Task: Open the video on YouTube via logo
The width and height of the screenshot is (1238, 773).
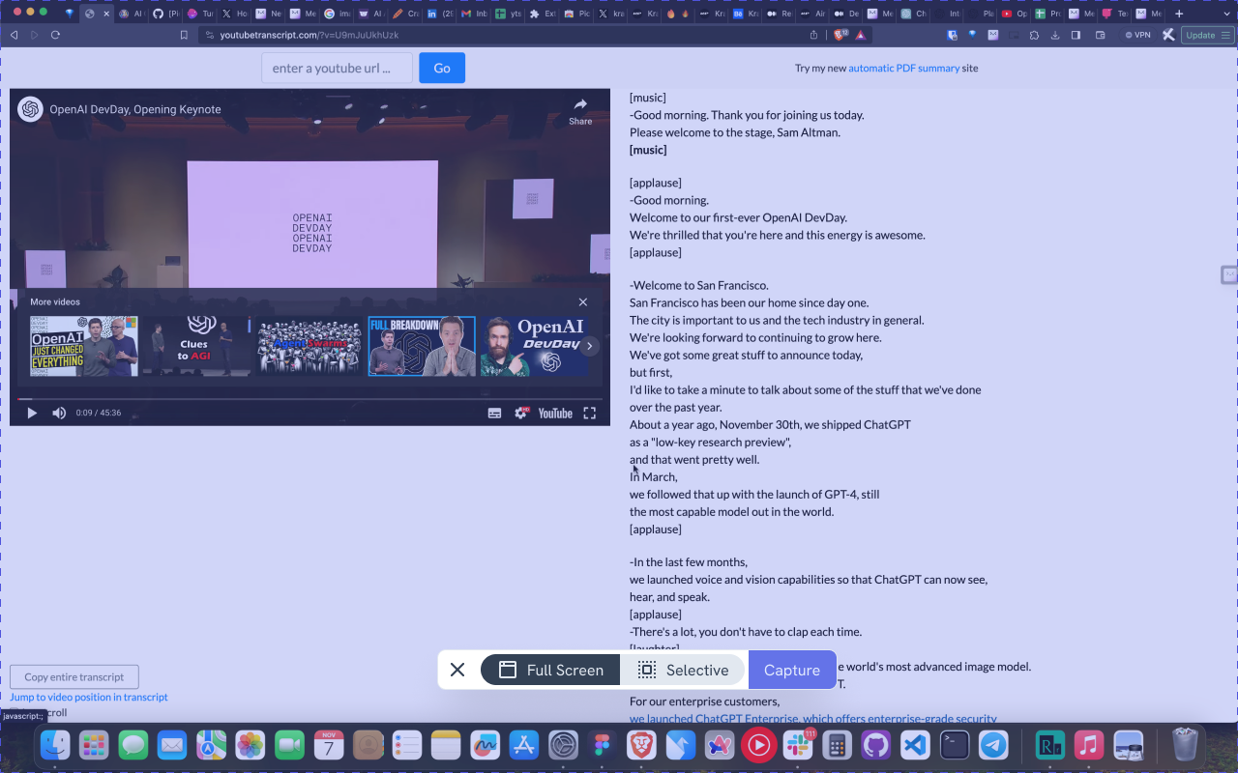Action: tap(555, 414)
